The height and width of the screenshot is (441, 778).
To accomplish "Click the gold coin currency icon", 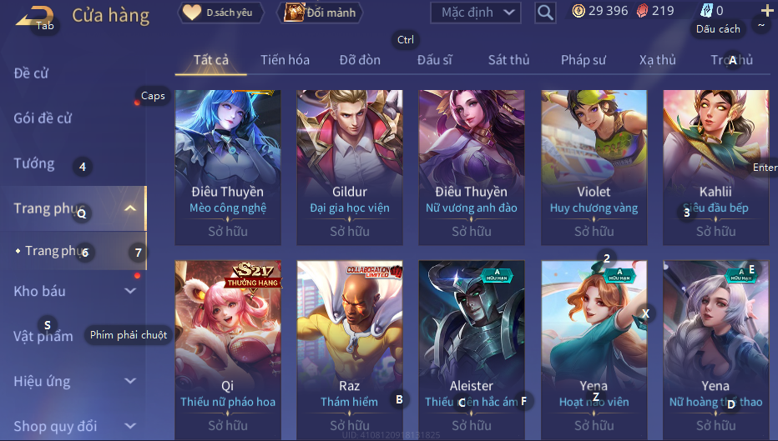I will 578,11.
